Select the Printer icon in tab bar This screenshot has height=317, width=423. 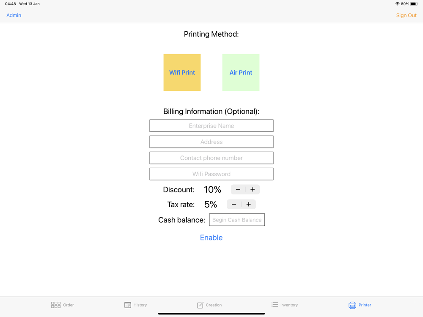click(352, 305)
